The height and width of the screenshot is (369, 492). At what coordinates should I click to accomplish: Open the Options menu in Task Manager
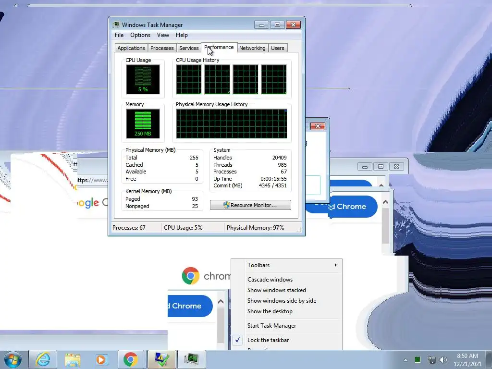click(140, 35)
